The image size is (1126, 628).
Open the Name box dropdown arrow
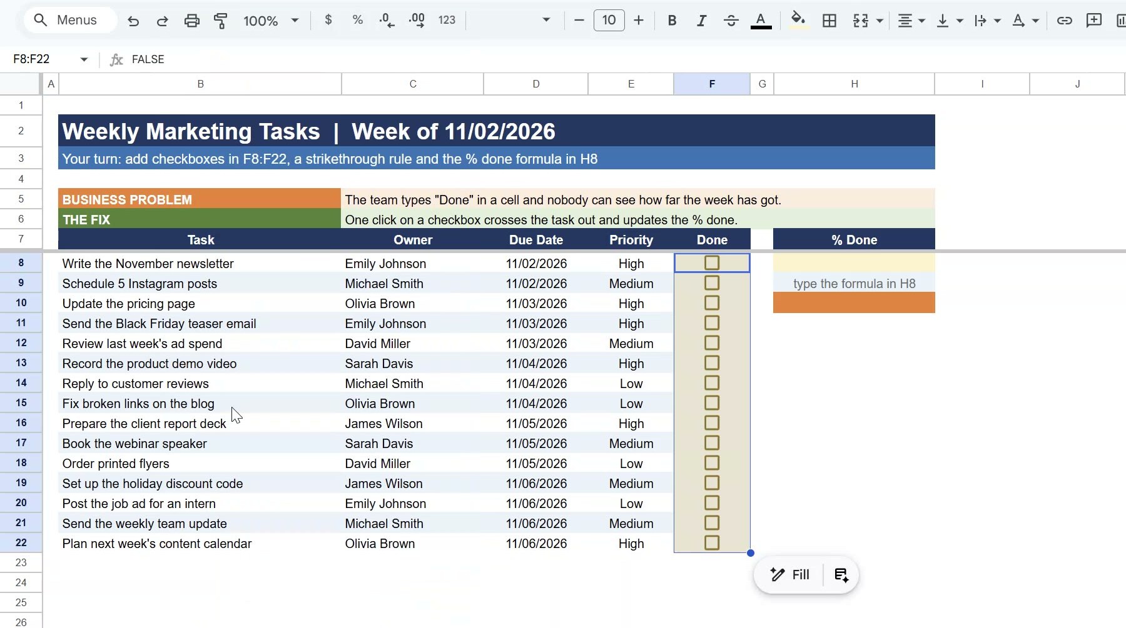[84, 59]
